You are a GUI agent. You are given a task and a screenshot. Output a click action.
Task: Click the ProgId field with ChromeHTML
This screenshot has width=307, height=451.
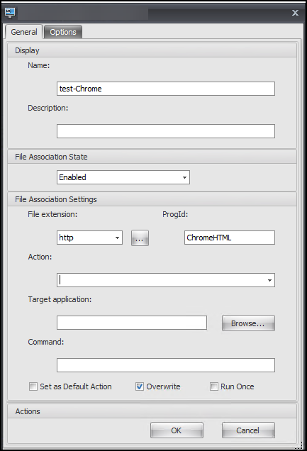tap(230, 238)
